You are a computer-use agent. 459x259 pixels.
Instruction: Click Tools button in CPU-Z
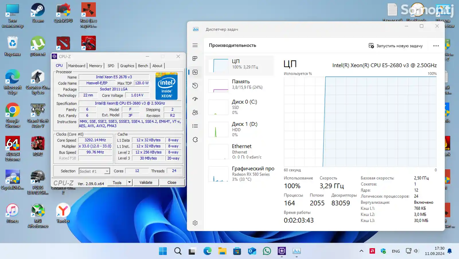pyautogui.click(x=117, y=183)
